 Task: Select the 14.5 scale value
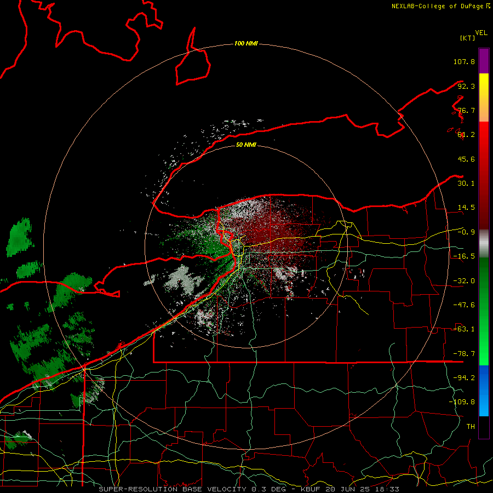pyautogui.click(x=466, y=208)
